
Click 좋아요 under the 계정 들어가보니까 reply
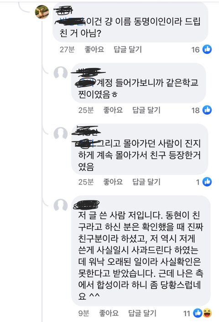[x=113, y=110]
